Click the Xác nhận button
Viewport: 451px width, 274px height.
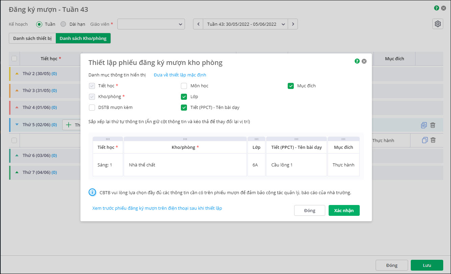pyautogui.click(x=344, y=210)
